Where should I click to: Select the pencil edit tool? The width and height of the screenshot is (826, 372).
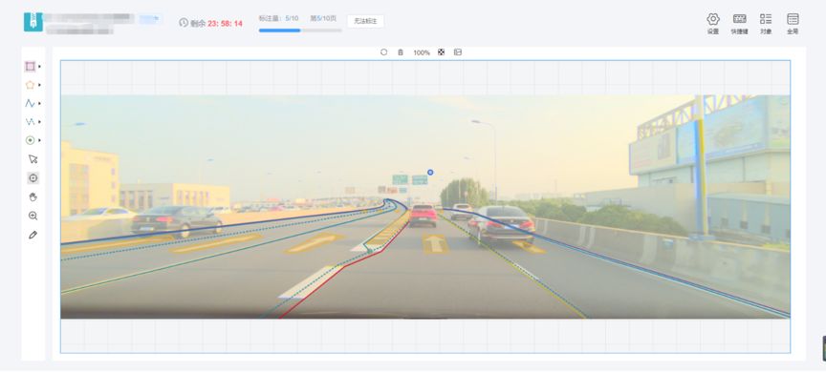tap(33, 235)
